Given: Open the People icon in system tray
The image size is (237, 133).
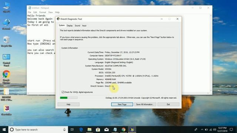Looking at the screenshot, I should tap(196, 130).
